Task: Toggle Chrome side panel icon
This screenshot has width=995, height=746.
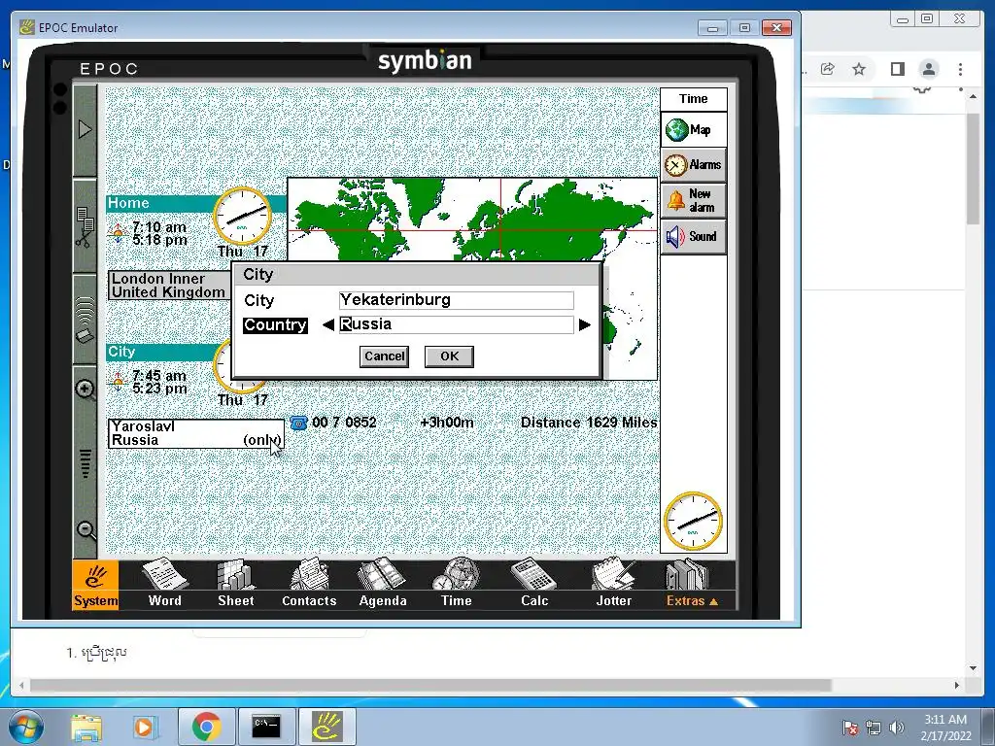Action: pos(897,69)
